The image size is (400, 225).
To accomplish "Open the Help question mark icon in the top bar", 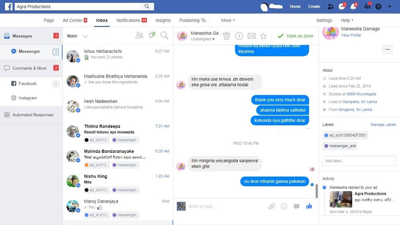I will [x=378, y=7].
